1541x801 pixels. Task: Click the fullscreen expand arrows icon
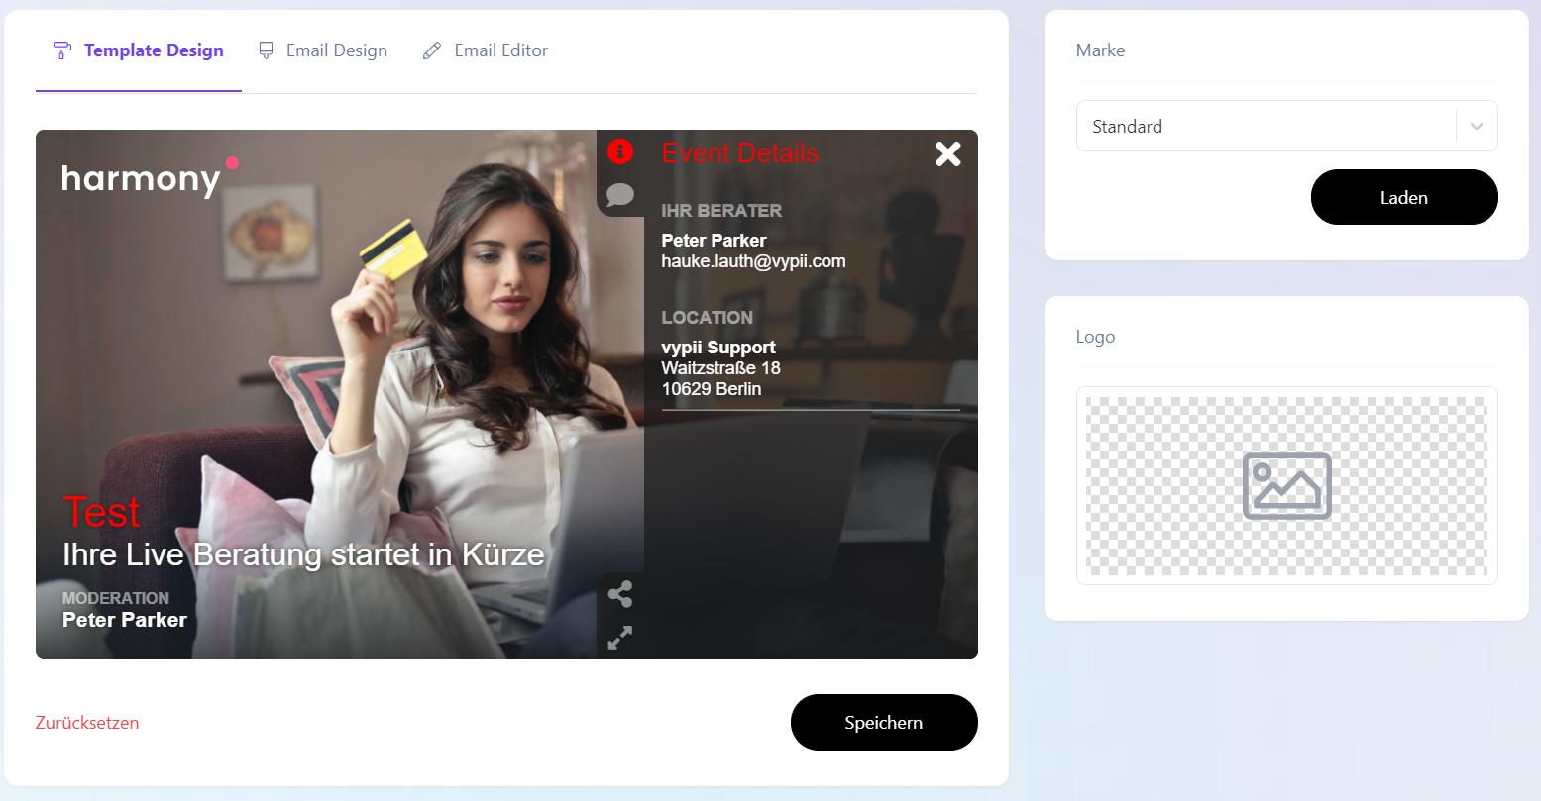pos(620,638)
